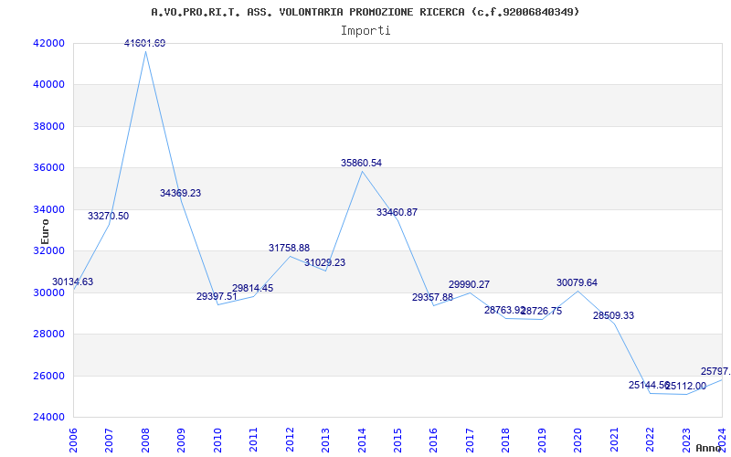Click the x-axis year 2007
The height and width of the screenshot is (457, 731).
109,440
